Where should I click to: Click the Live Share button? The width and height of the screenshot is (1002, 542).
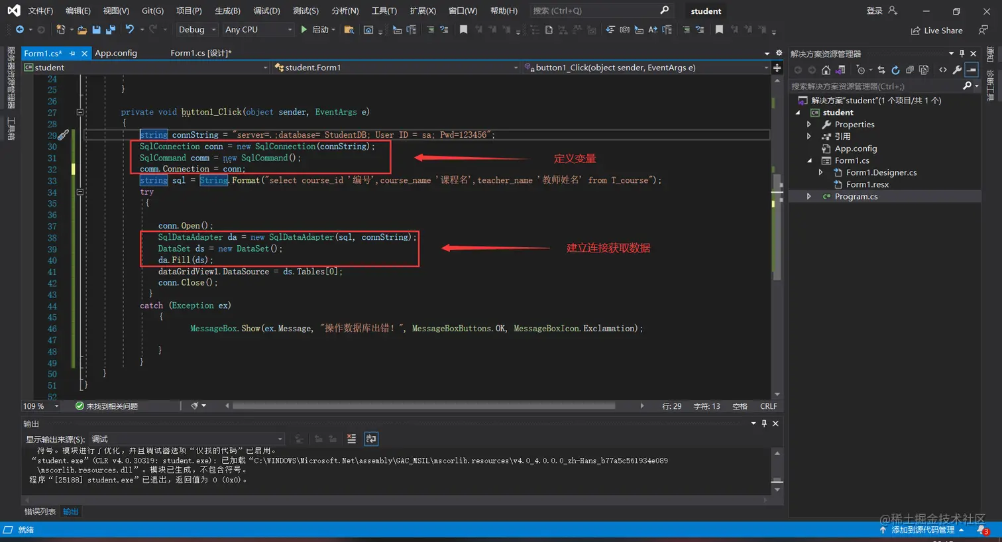point(936,30)
